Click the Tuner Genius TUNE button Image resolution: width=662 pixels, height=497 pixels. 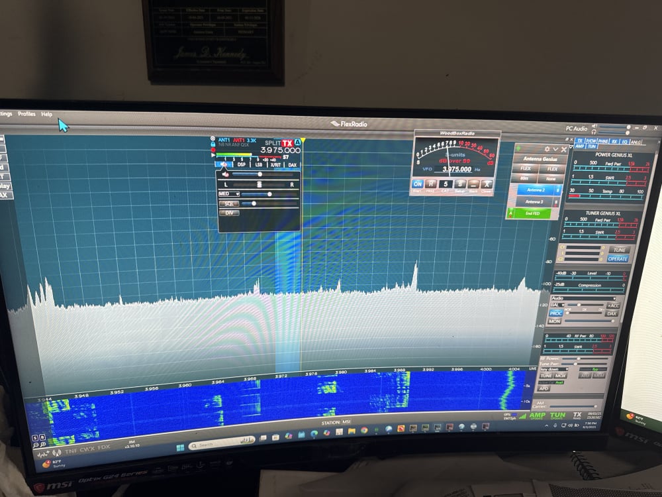[620, 250]
